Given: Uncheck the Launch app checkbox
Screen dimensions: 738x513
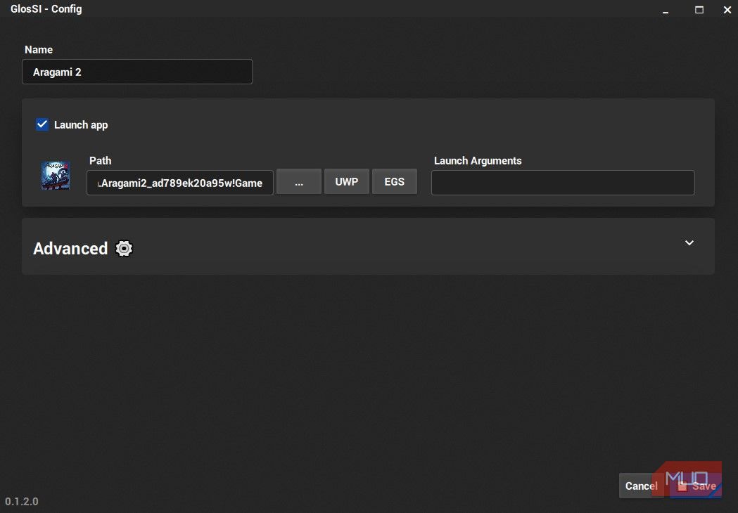Looking at the screenshot, I should (42, 124).
